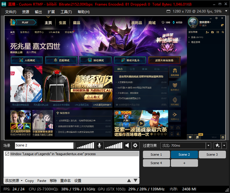This screenshot has height=193, width=230.
Task: Click the blue essence currency icon
Action: tap(174, 22)
